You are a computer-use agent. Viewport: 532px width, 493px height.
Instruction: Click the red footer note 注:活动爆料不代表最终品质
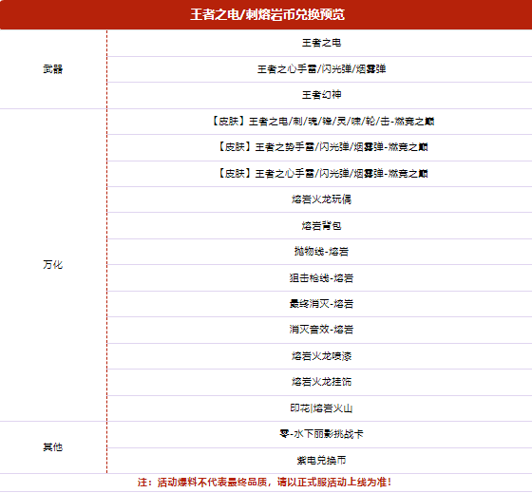click(x=265, y=483)
